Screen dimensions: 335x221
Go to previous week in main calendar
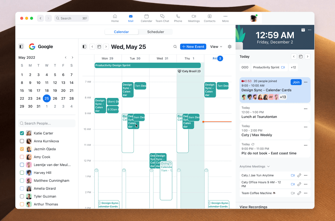(x=92, y=47)
